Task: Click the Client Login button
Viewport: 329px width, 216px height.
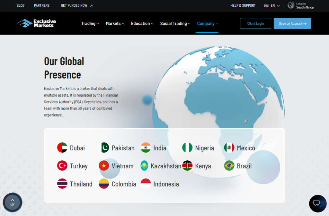Action: (255, 23)
